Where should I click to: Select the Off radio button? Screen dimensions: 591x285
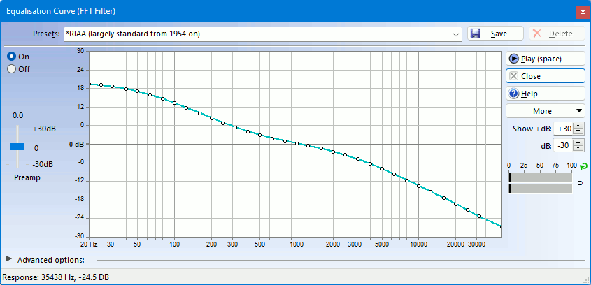tap(12, 69)
